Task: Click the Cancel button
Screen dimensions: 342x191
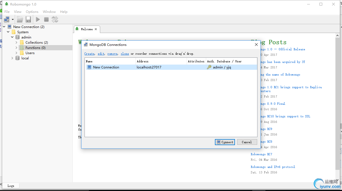Action: (247, 142)
